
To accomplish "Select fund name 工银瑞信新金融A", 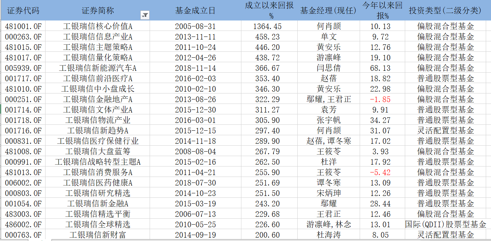I will (x=98, y=203).
